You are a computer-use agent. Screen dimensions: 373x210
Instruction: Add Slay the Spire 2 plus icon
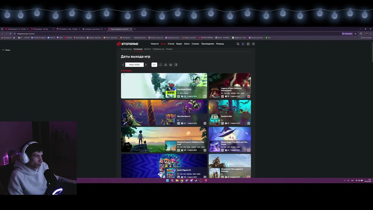[x=179, y=123]
